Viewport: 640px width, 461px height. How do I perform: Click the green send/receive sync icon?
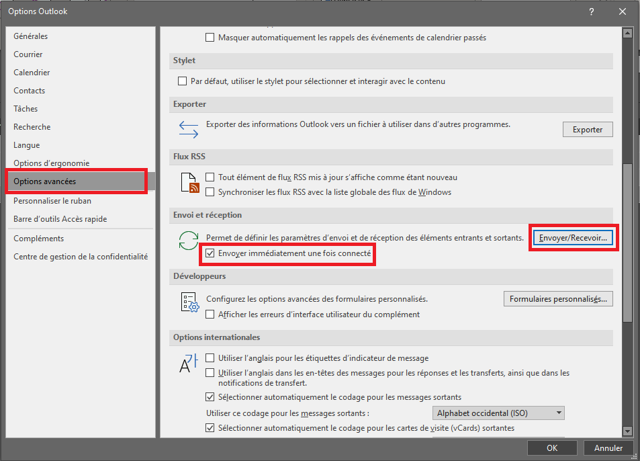pyautogui.click(x=189, y=241)
